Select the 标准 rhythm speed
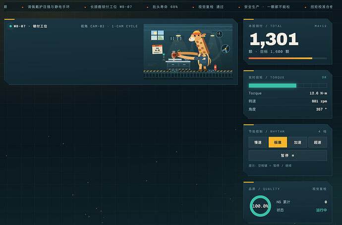The height and width of the screenshot is (225, 342). pos(278,143)
